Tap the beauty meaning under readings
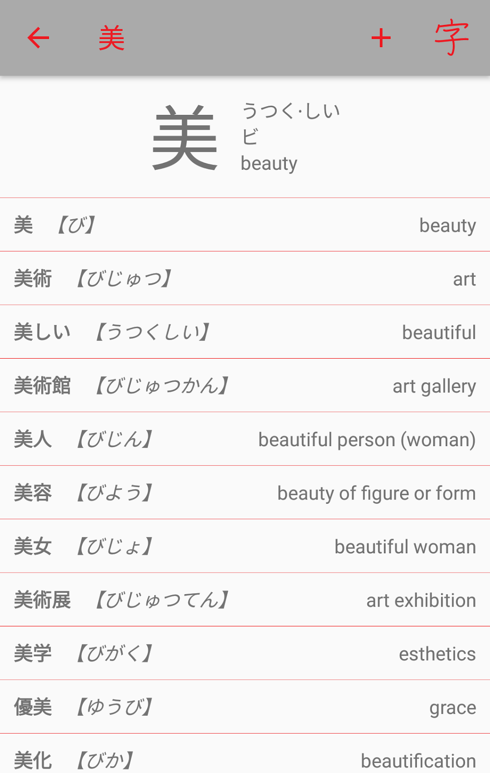 click(269, 163)
